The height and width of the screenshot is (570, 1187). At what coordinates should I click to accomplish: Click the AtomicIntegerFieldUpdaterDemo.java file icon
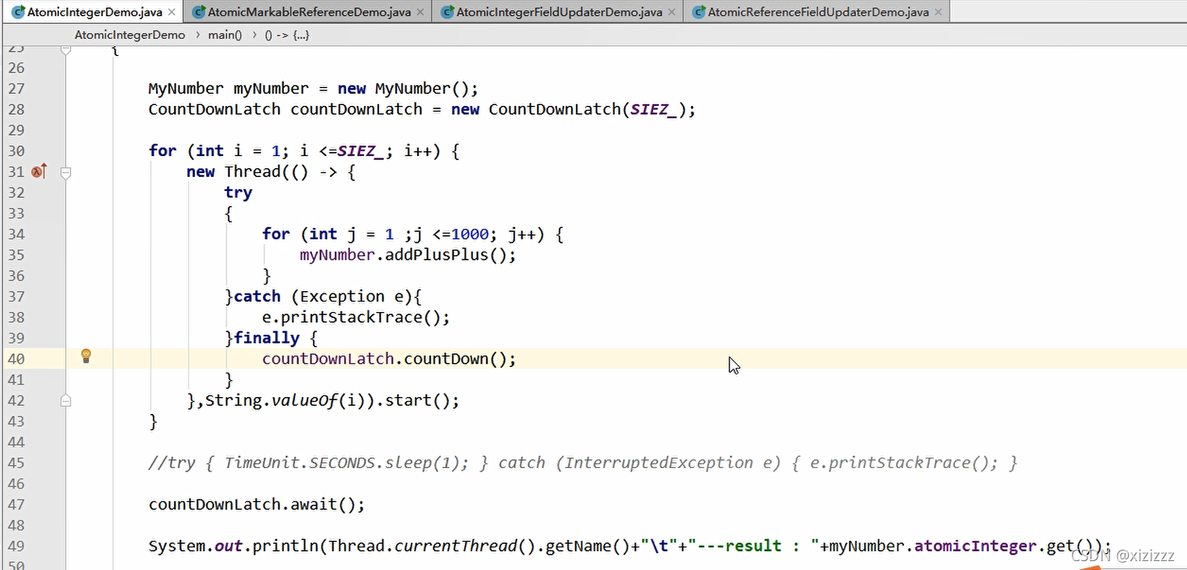(x=447, y=12)
